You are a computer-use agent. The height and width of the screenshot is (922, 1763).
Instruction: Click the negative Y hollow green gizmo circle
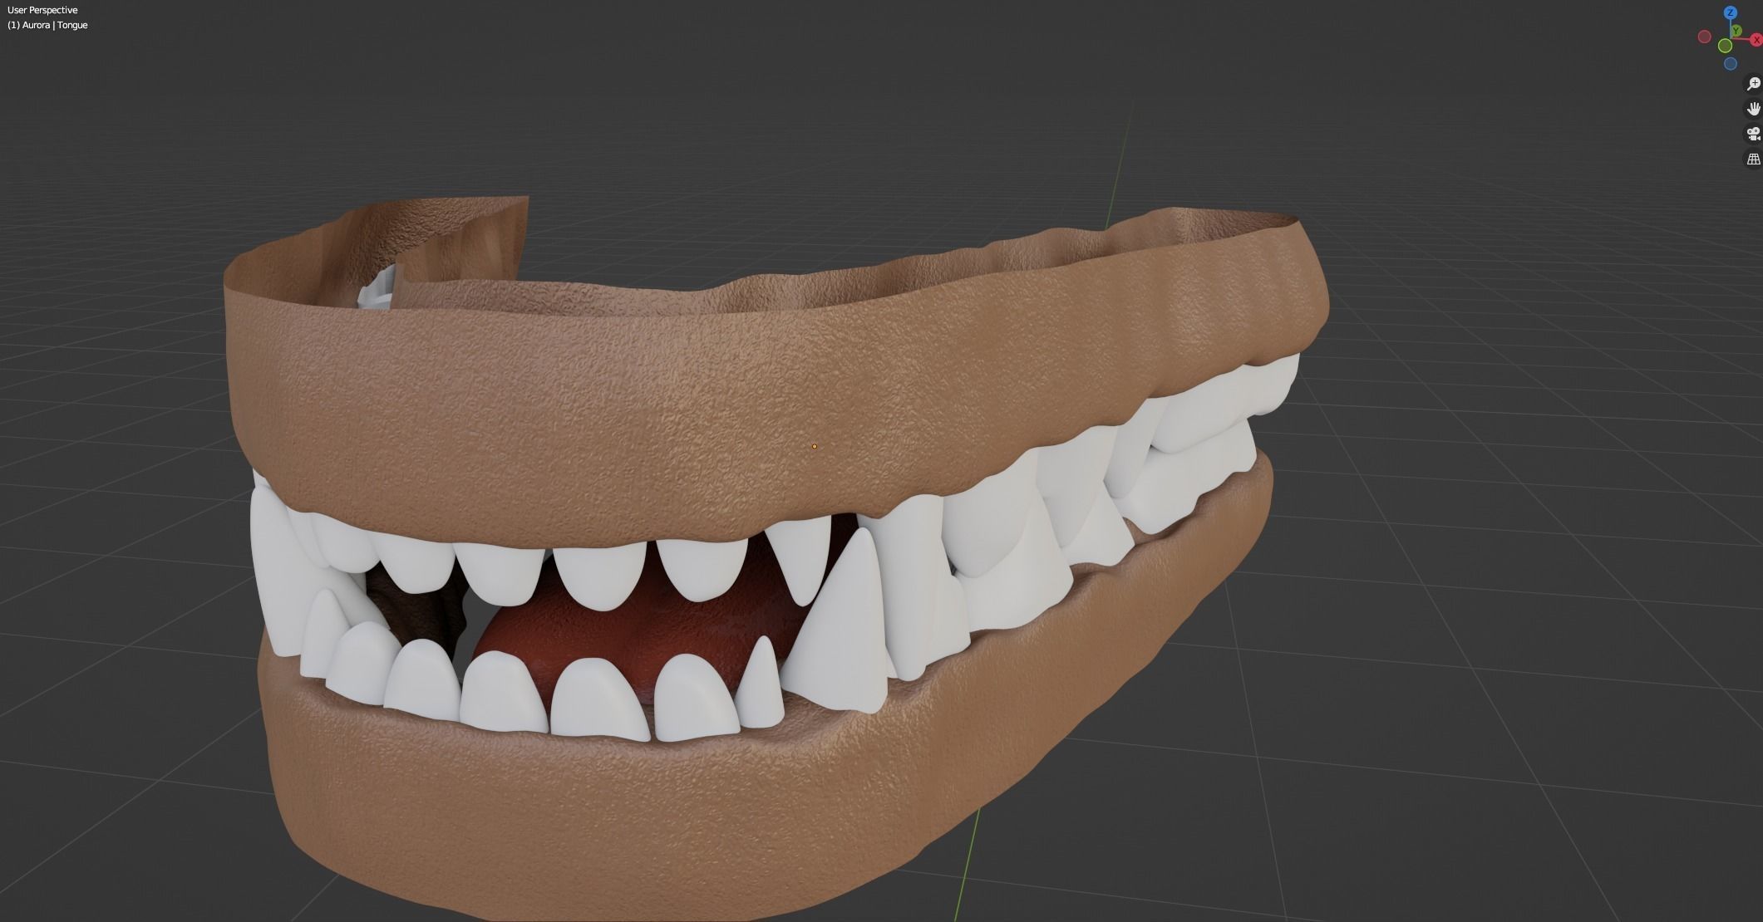[x=1725, y=46]
